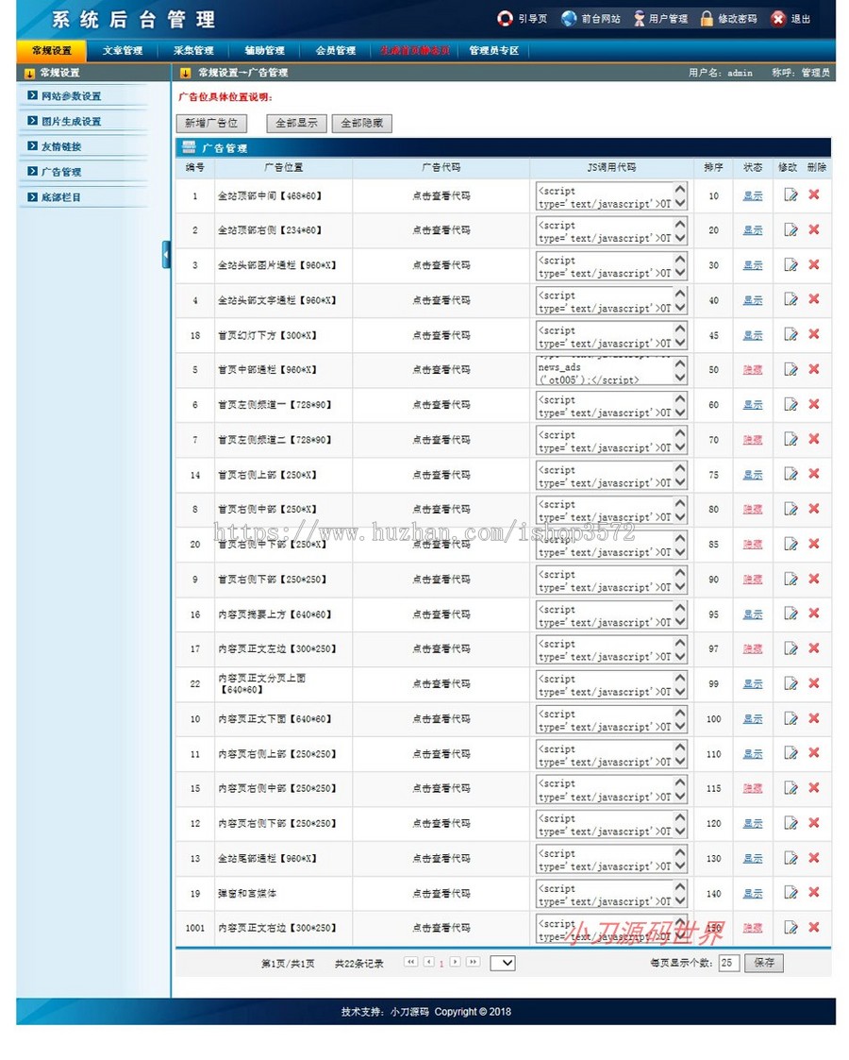Viewport: 849px width, 1060px height.
Task: Delete the 全站尾部通栏【960*X】 ad row
Action: pyautogui.click(x=814, y=858)
